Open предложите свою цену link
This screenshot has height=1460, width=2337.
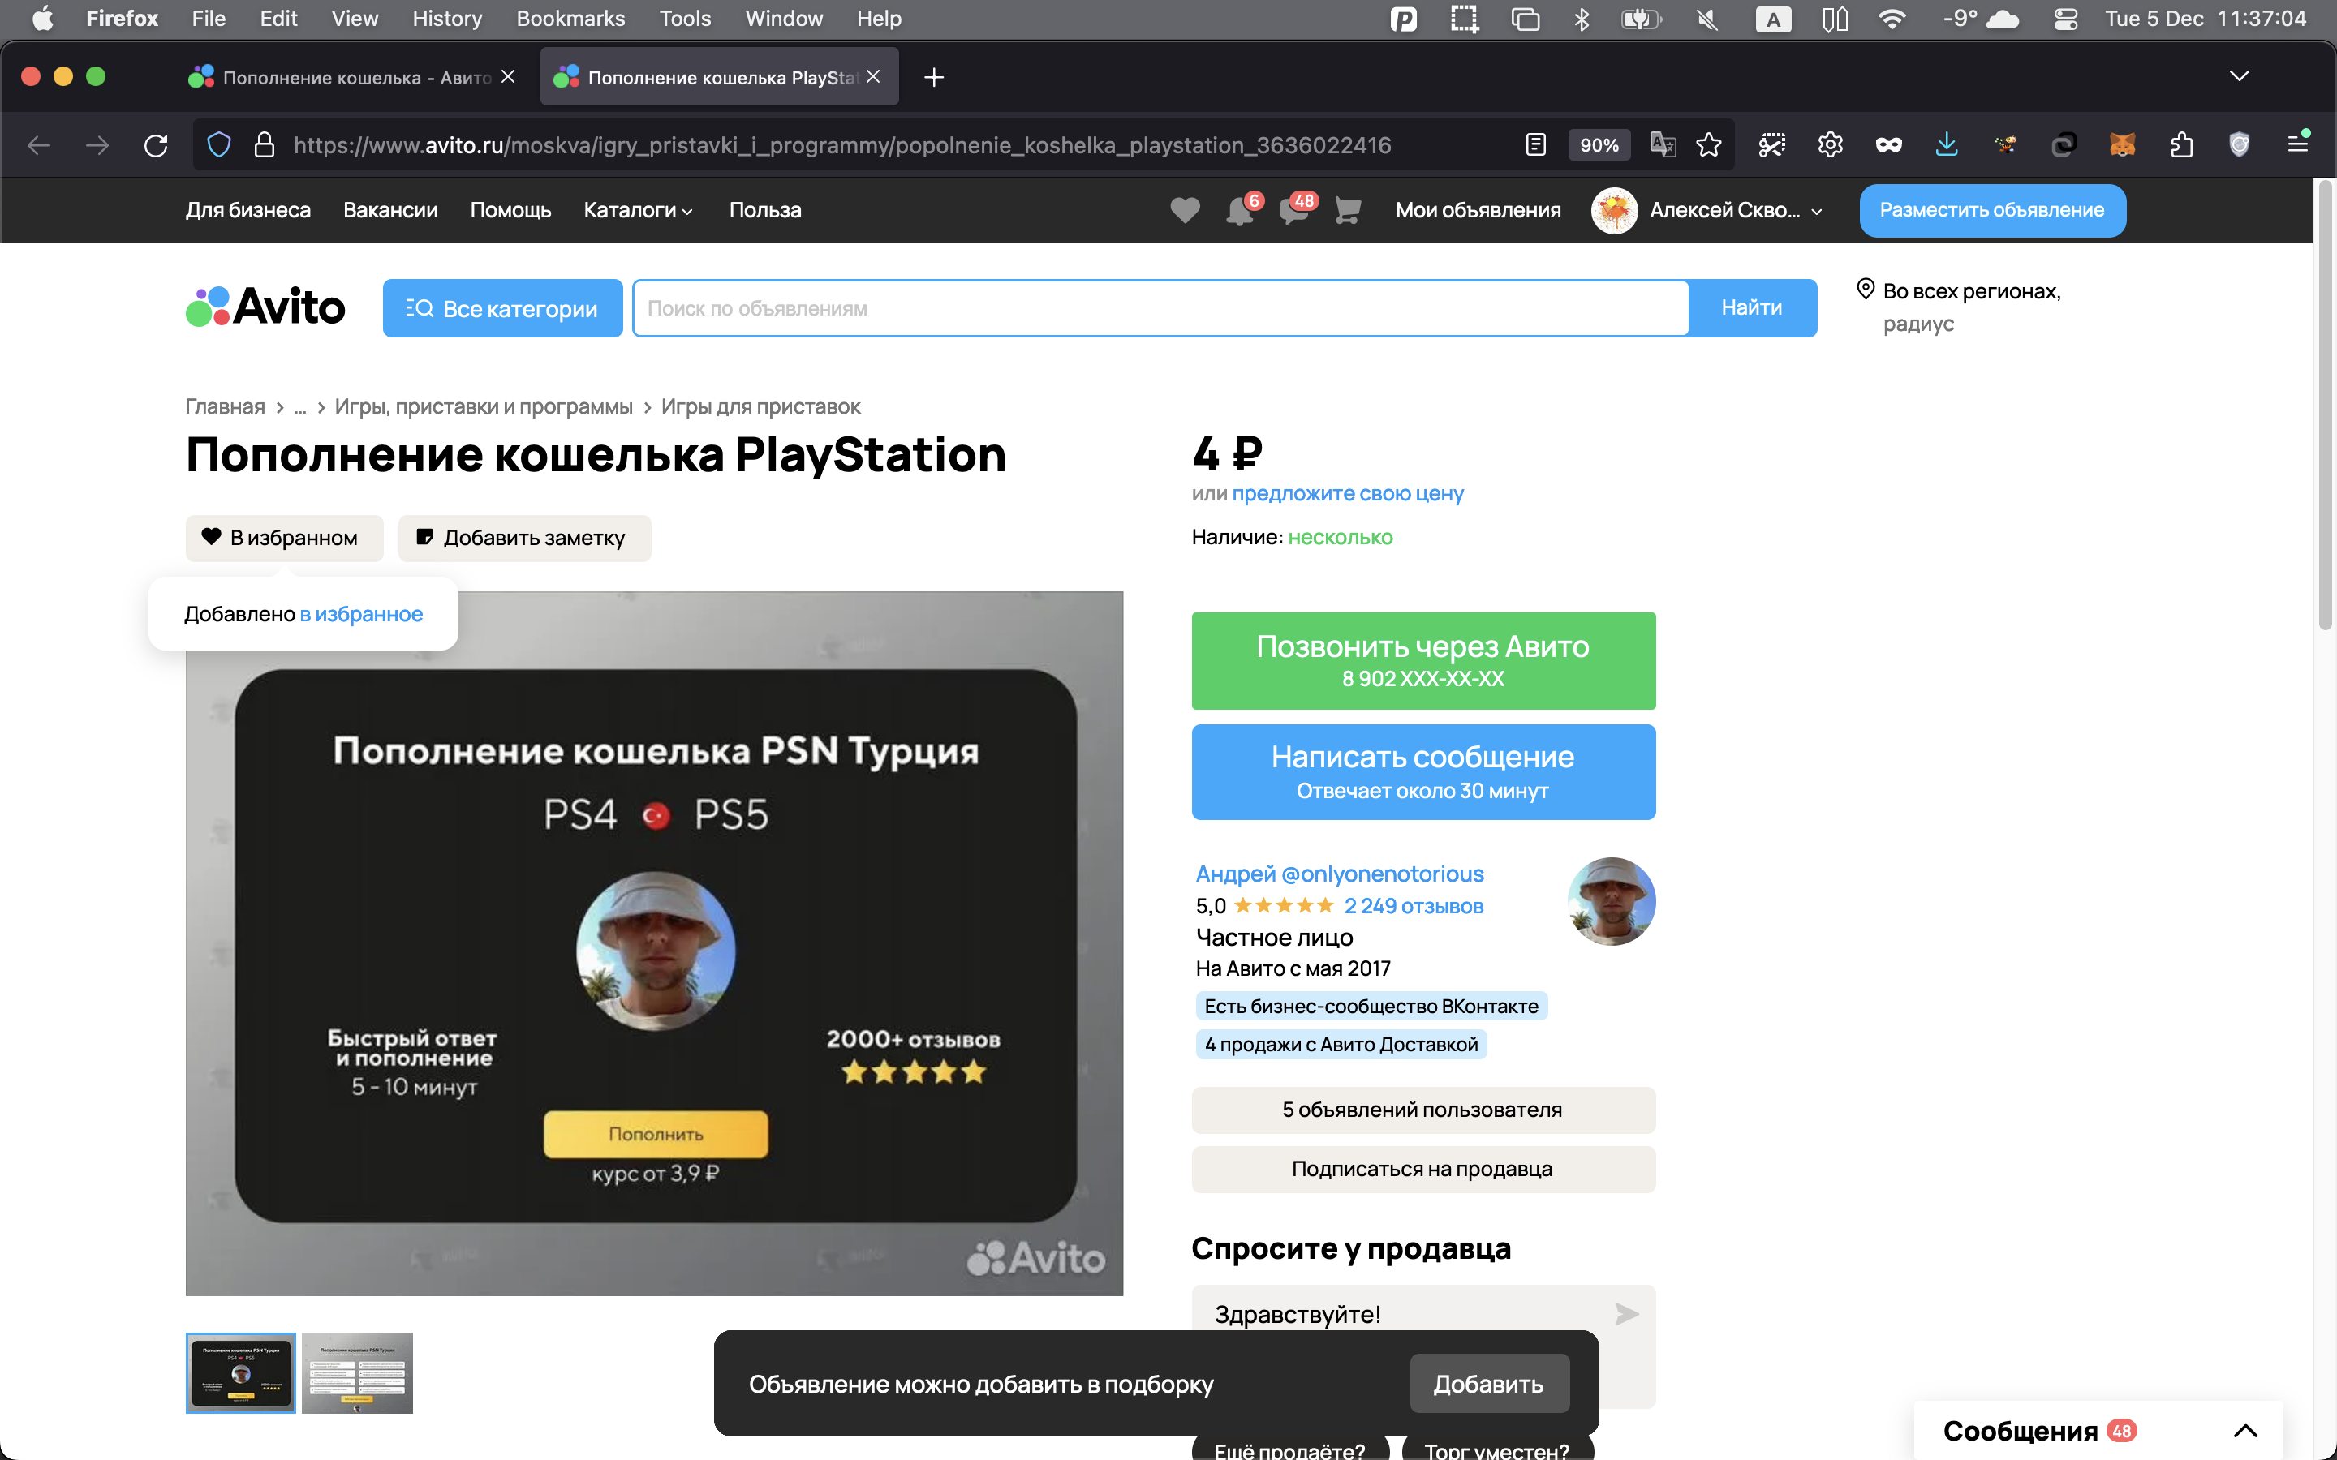pos(1347,493)
